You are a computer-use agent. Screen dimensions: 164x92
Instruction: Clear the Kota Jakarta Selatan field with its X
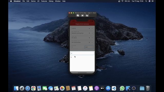tap(89, 42)
